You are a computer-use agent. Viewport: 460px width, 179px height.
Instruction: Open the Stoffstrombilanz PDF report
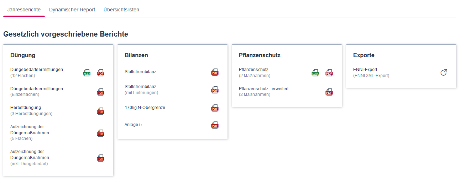[x=215, y=72]
